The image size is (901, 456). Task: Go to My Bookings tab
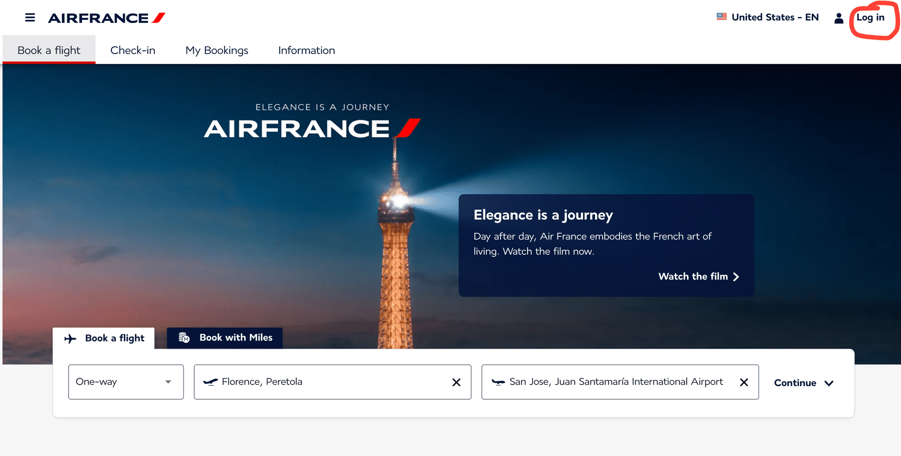point(217,50)
